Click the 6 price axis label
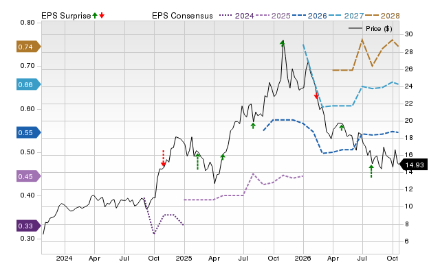This screenshot has height=262, width=440. point(407,241)
